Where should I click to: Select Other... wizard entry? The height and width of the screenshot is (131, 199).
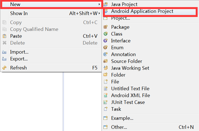point(119,127)
